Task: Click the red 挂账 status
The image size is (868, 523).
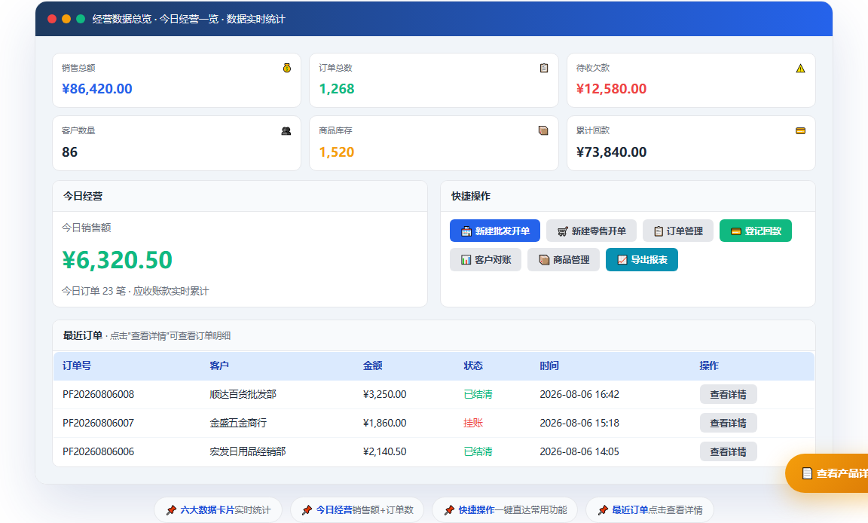Action: 473,424
